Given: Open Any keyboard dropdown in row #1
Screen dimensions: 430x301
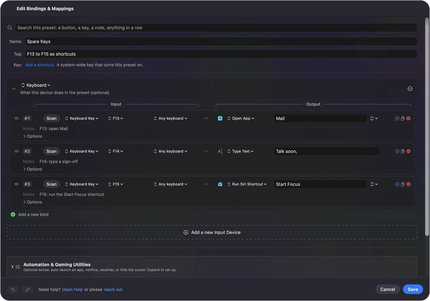Looking at the screenshot, I should click(170, 118).
